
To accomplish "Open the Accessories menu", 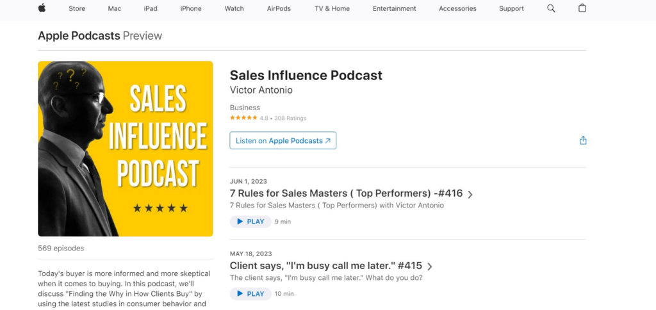I will click(457, 8).
